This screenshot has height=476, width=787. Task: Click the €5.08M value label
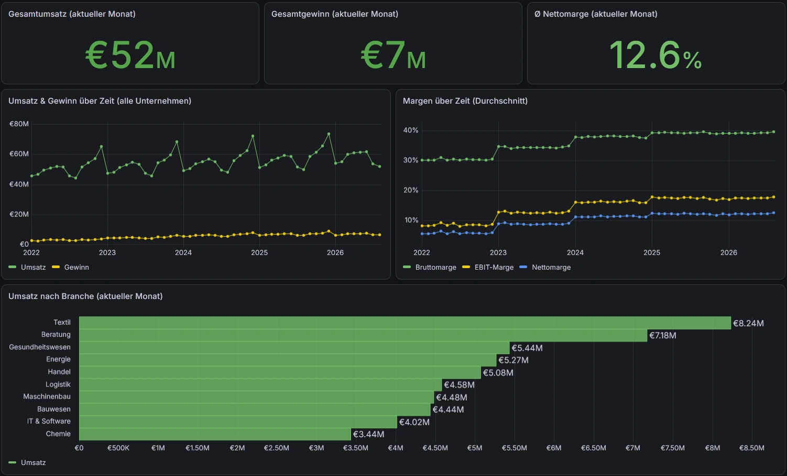point(498,372)
